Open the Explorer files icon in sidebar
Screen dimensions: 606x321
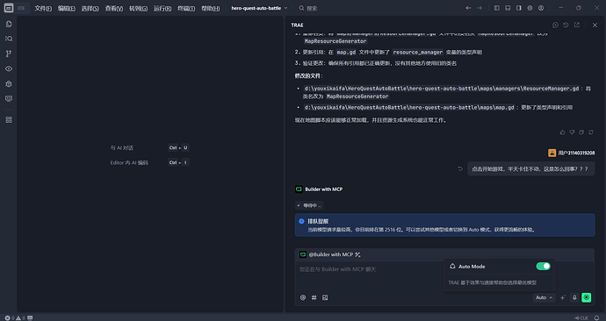[x=9, y=24]
